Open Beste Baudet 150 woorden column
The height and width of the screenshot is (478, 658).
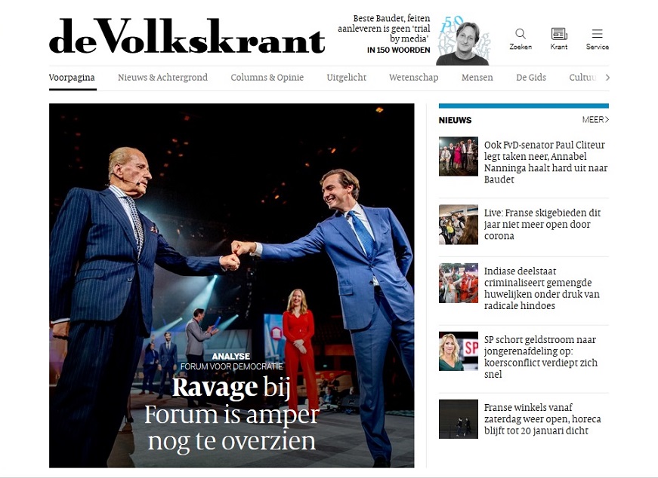384,35
